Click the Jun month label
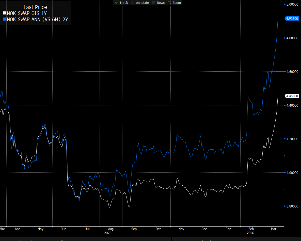Viewport: 301px width, 241px height. pos(64,229)
